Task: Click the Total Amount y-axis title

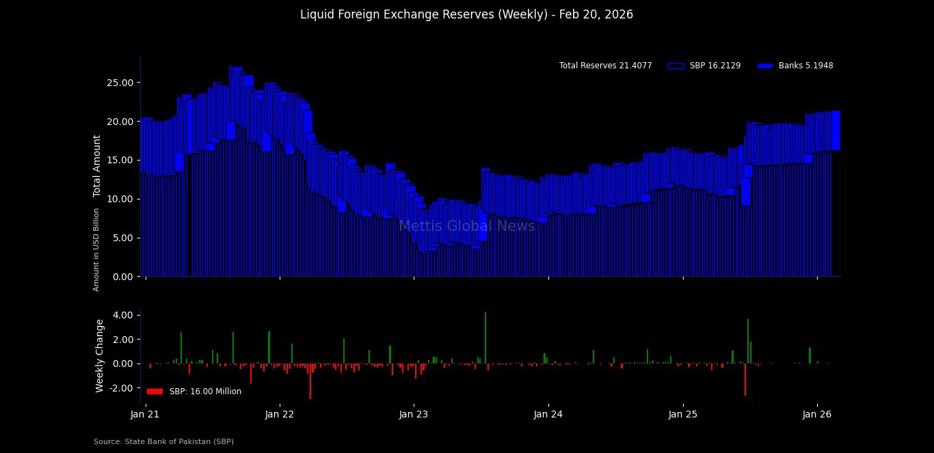Action: coord(97,166)
